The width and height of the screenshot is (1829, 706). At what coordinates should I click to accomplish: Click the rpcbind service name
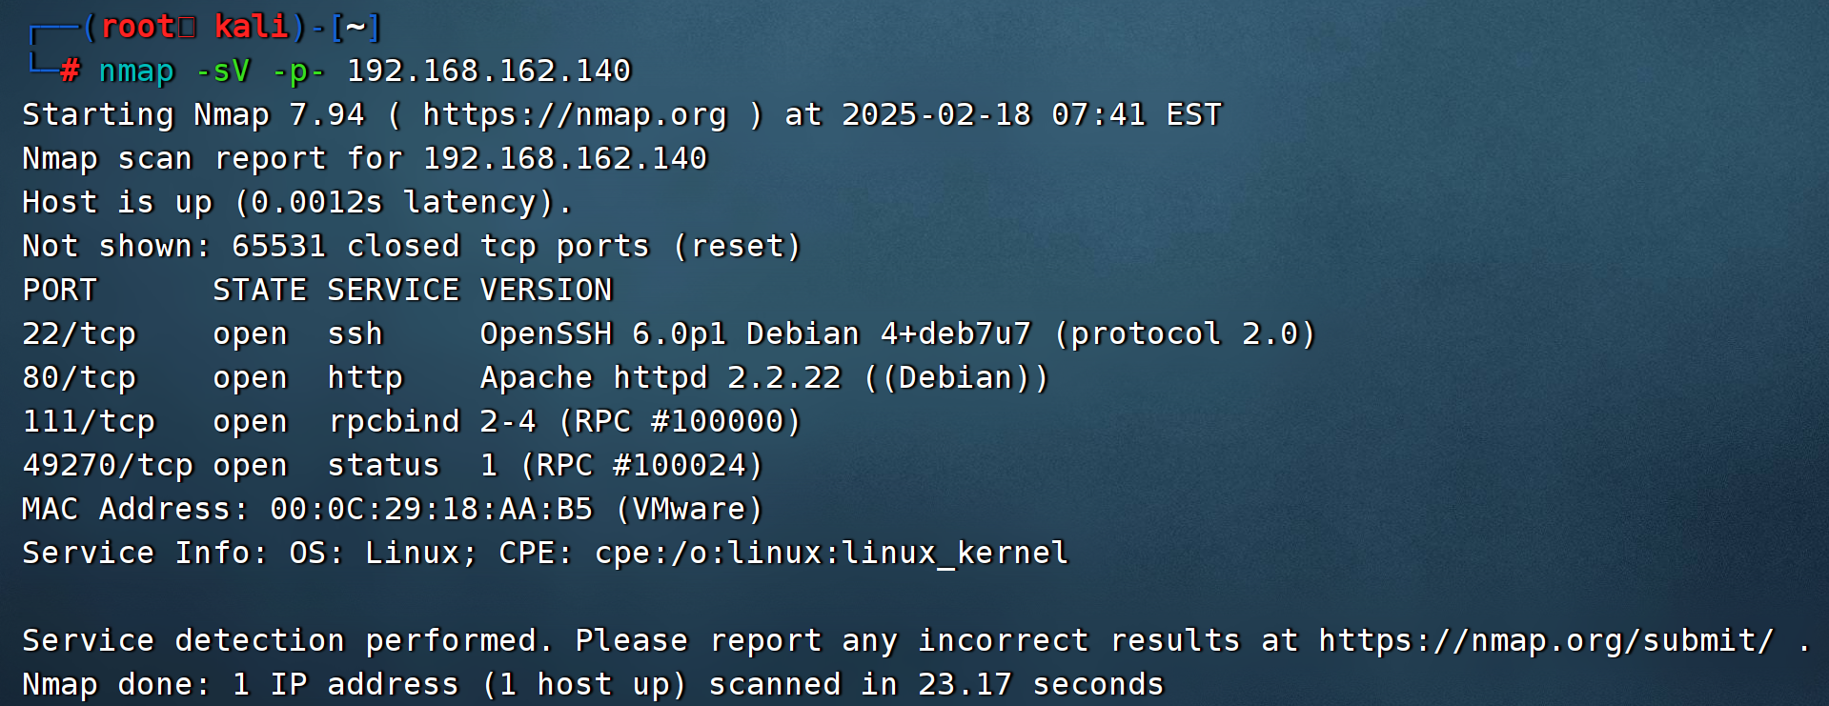(x=394, y=422)
